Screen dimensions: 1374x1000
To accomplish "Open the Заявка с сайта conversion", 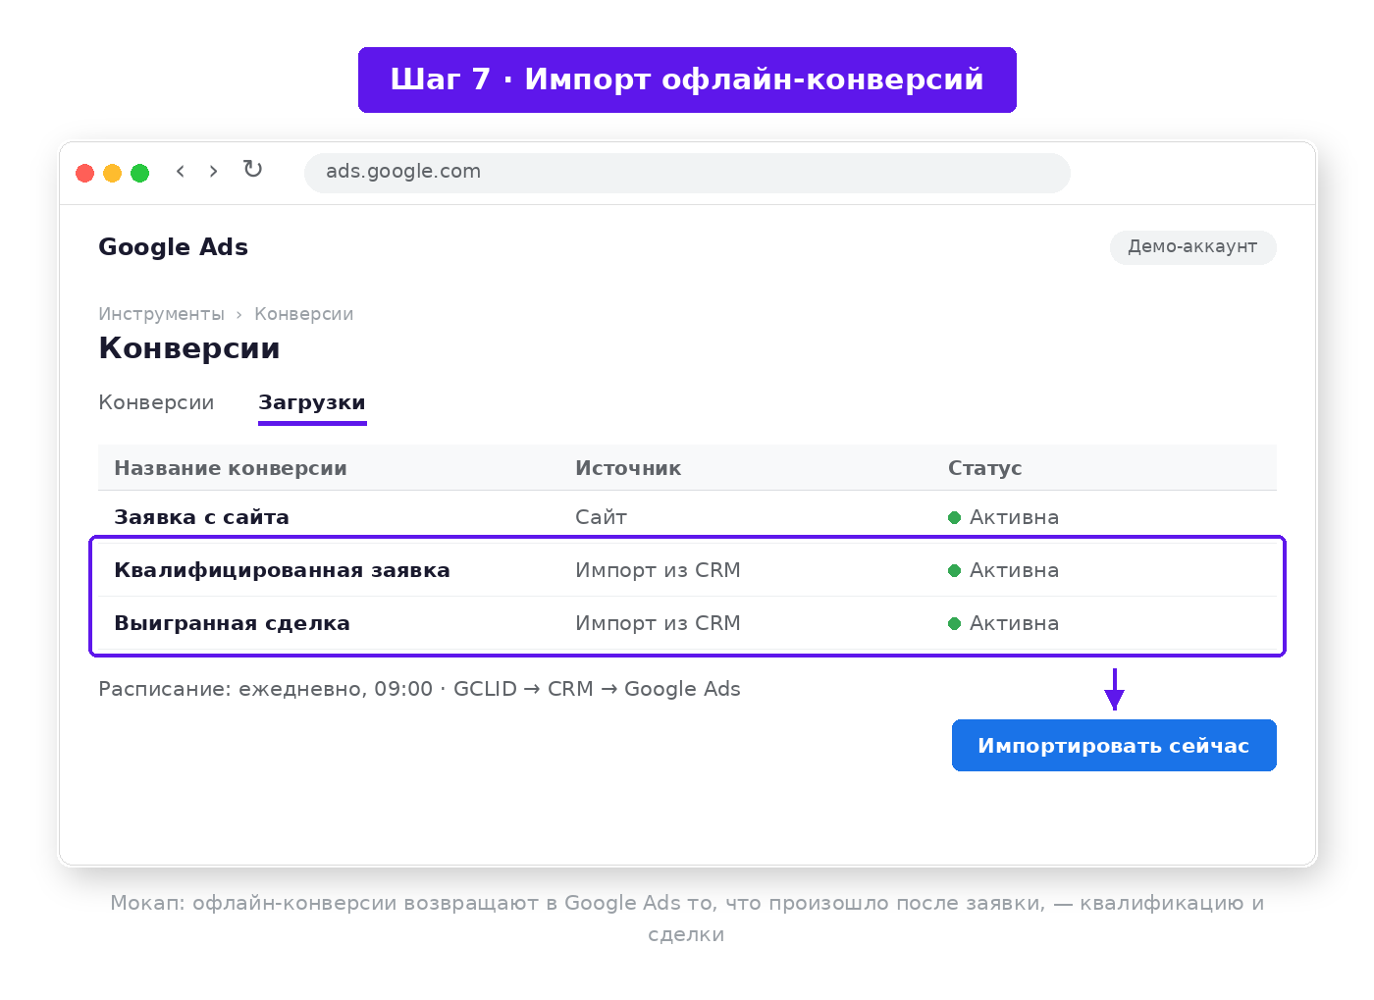I will tap(201, 517).
